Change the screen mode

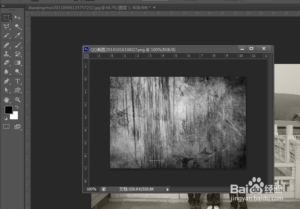point(17,126)
